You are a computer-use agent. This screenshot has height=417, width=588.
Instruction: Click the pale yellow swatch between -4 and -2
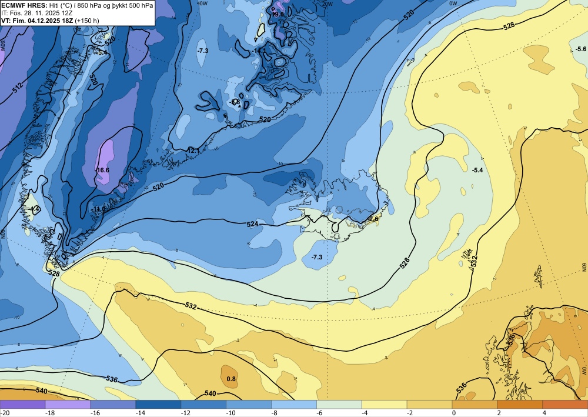click(385, 405)
